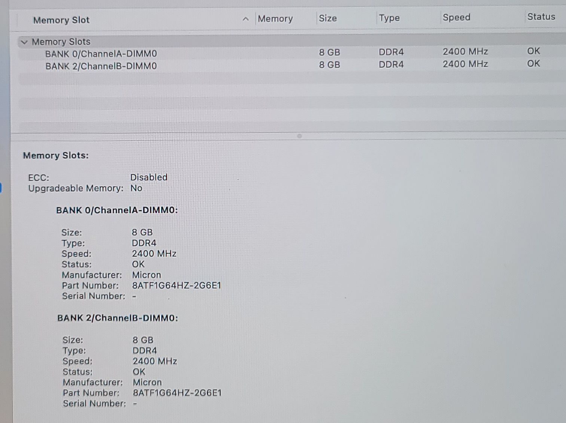Click the pane divider handle dot
Screen dimensions: 566x423
click(x=299, y=136)
